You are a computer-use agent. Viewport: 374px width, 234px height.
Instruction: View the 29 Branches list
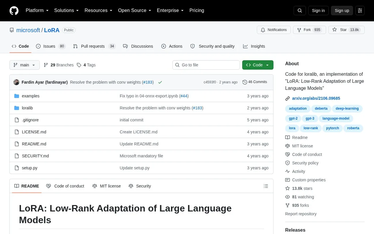[58, 65]
